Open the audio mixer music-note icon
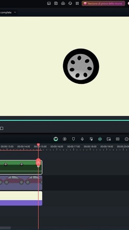The width and height of the screenshot is (129, 230). coord(91,139)
